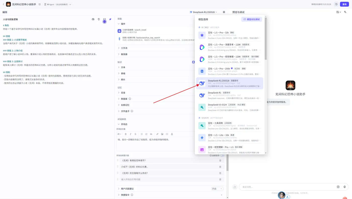Select the DeepSeek-V3-0324 model
The height and width of the screenshot is (199, 352).
pos(229,107)
